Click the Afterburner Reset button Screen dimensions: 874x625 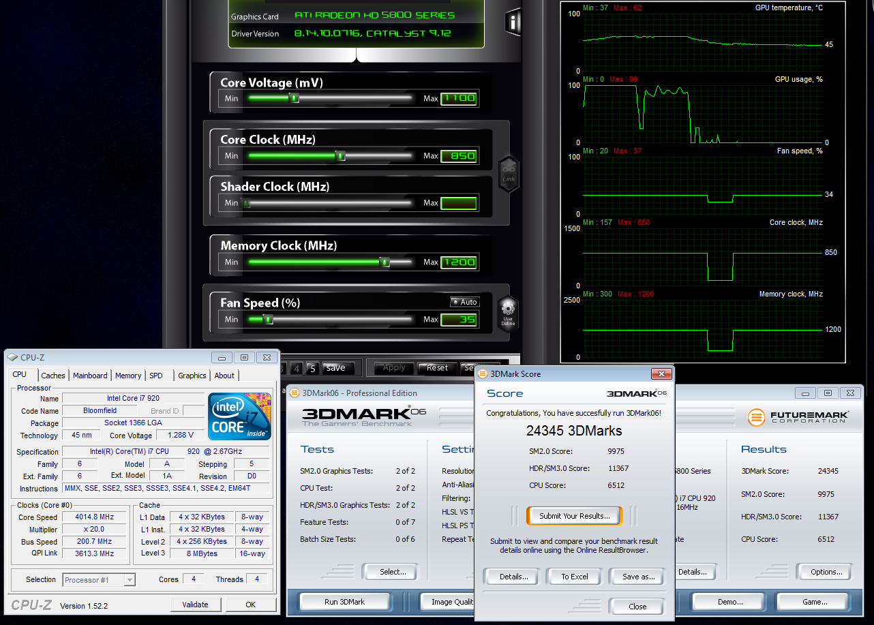coord(437,368)
